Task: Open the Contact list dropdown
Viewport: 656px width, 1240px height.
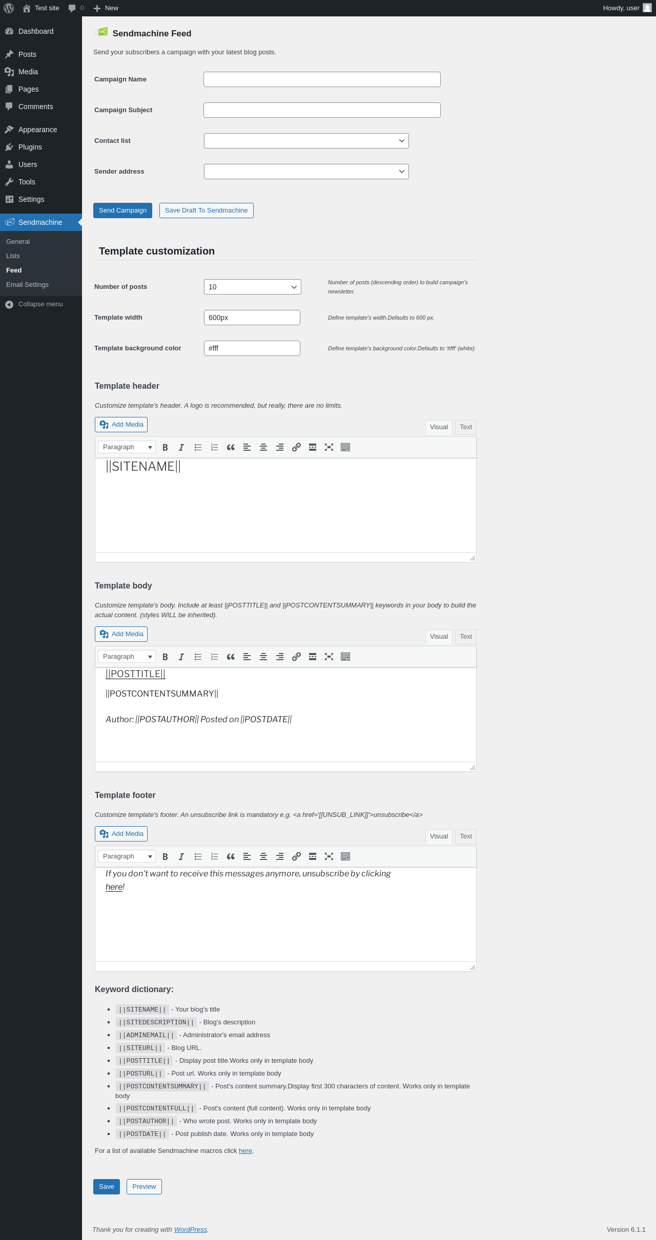Action: coord(306,141)
